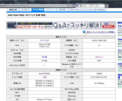Screen dimensions: 122x101
Task: Click the wide-screen circle mark link
Action: click(99, 45)
